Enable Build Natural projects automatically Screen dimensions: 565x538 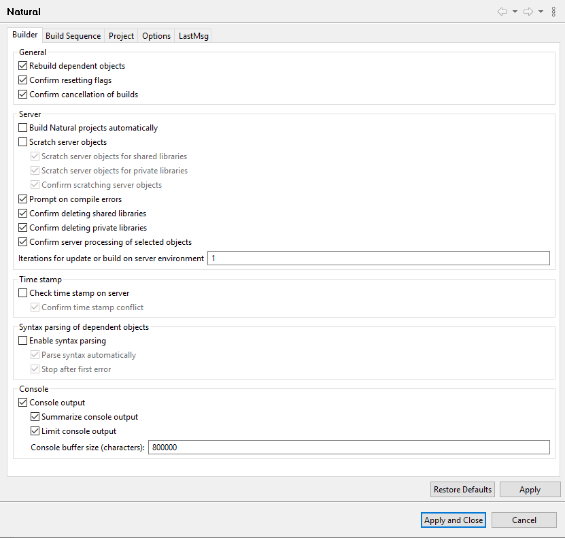[23, 128]
